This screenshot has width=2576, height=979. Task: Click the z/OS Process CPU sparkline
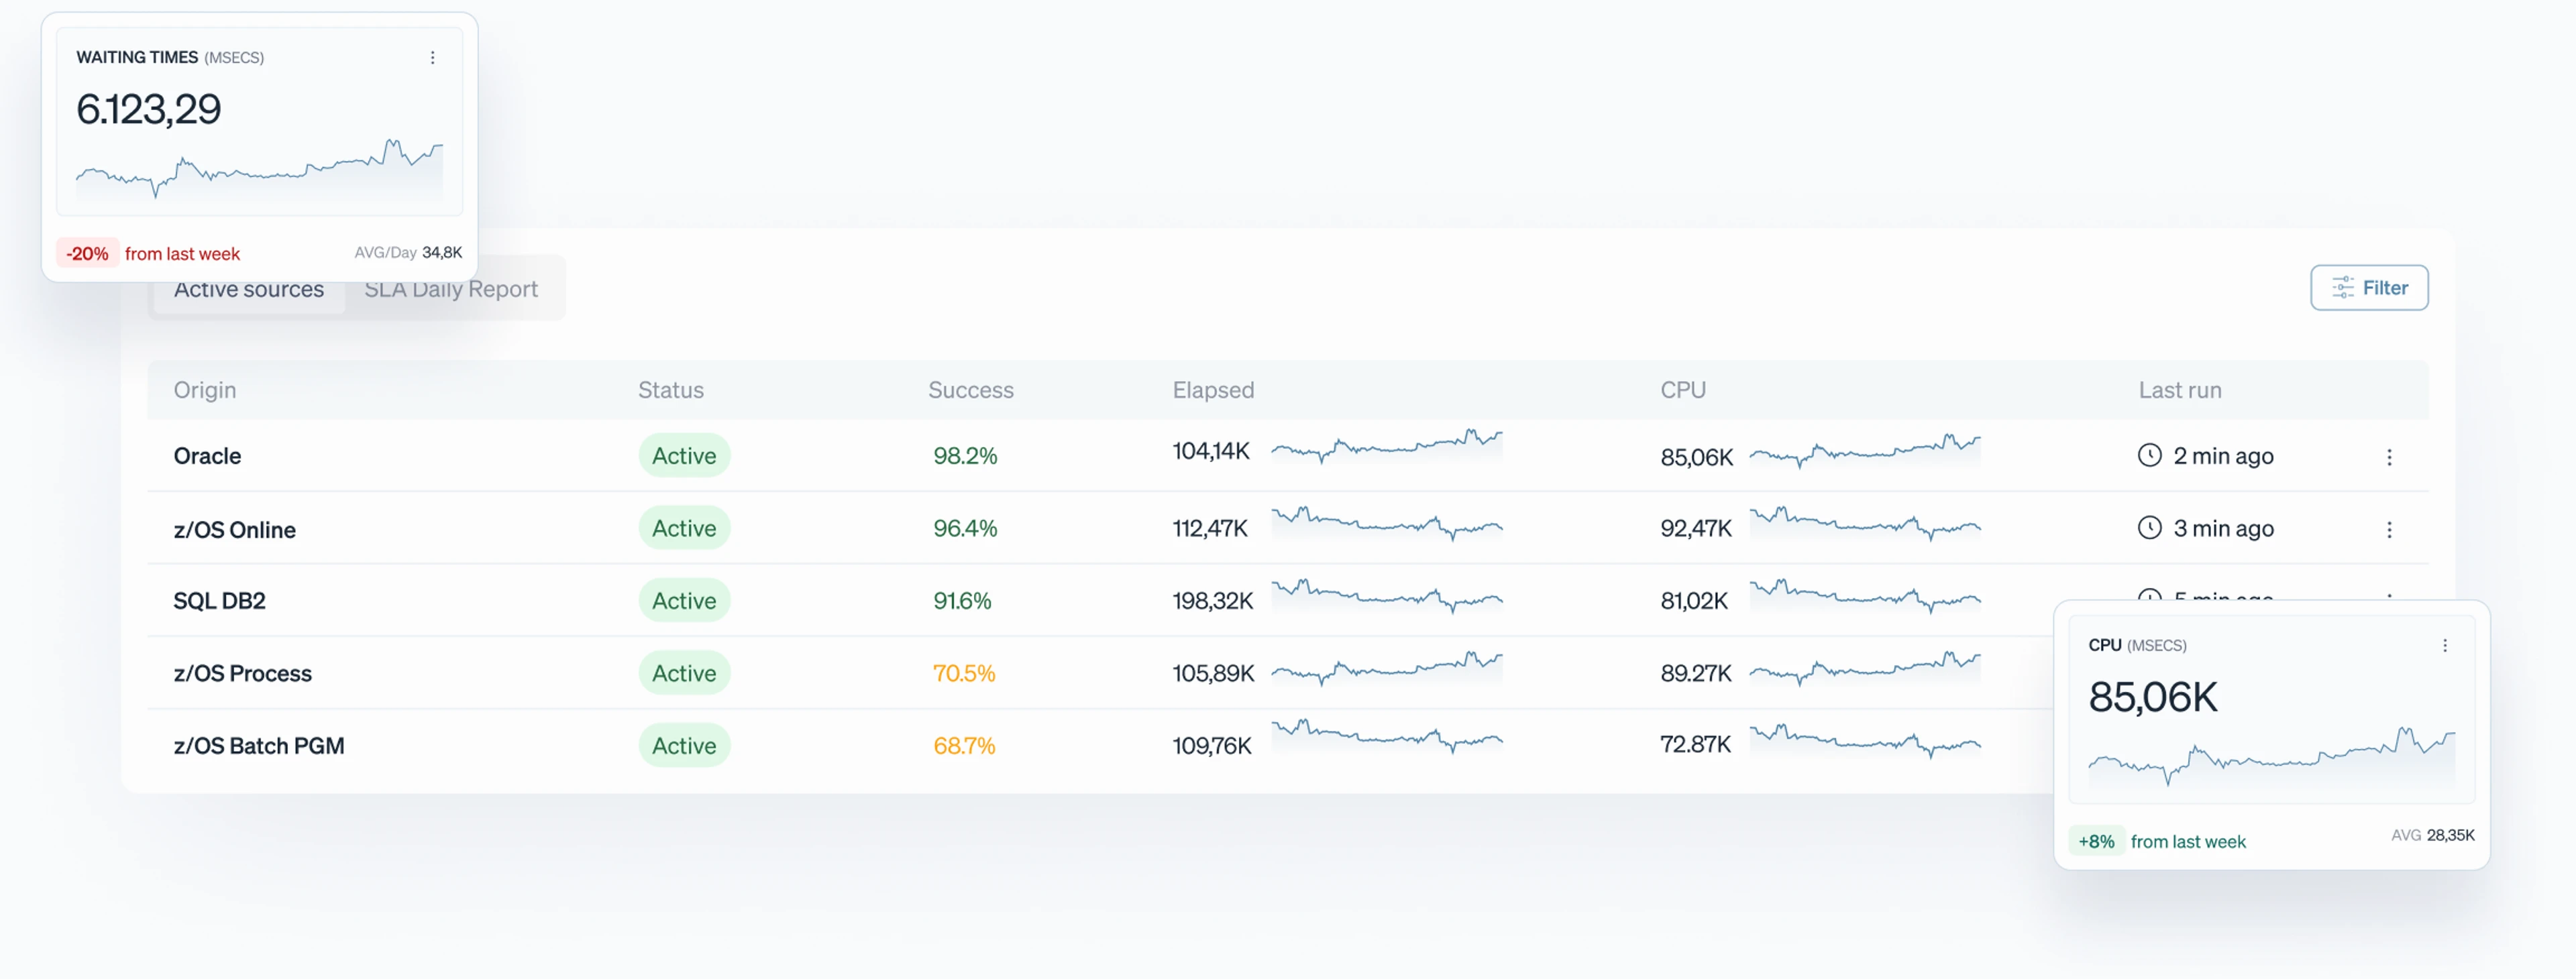(x=1864, y=668)
